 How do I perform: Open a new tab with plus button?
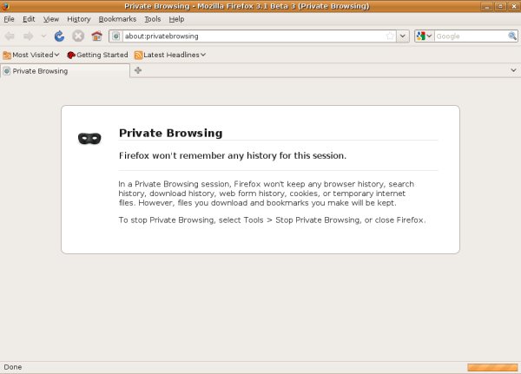pos(138,70)
